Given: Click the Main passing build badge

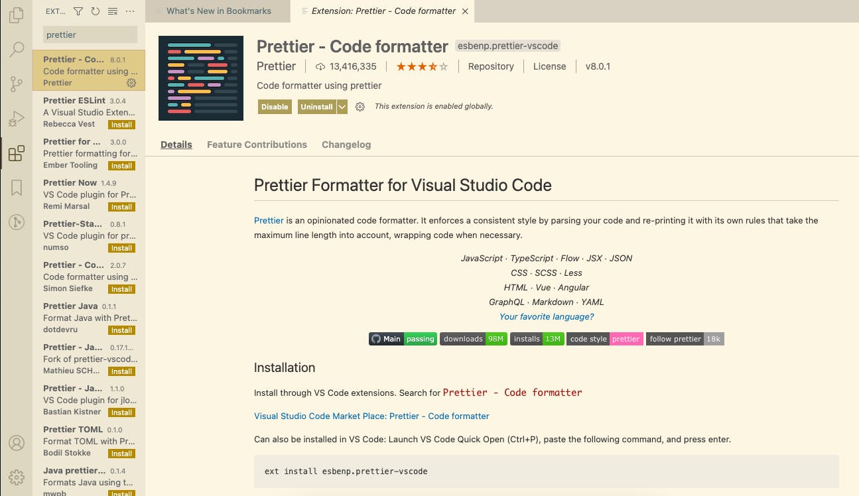Looking at the screenshot, I should tap(403, 339).
